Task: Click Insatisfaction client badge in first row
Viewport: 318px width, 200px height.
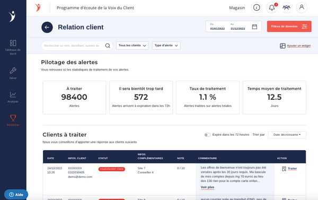Action: tap(111, 169)
